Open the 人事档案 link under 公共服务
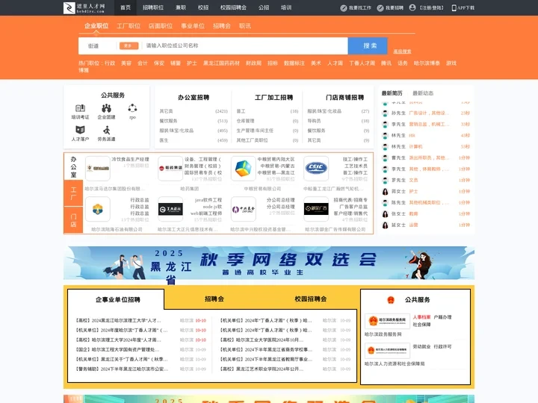The height and width of the screenshot is (403, 538). [x=421, y=317]
